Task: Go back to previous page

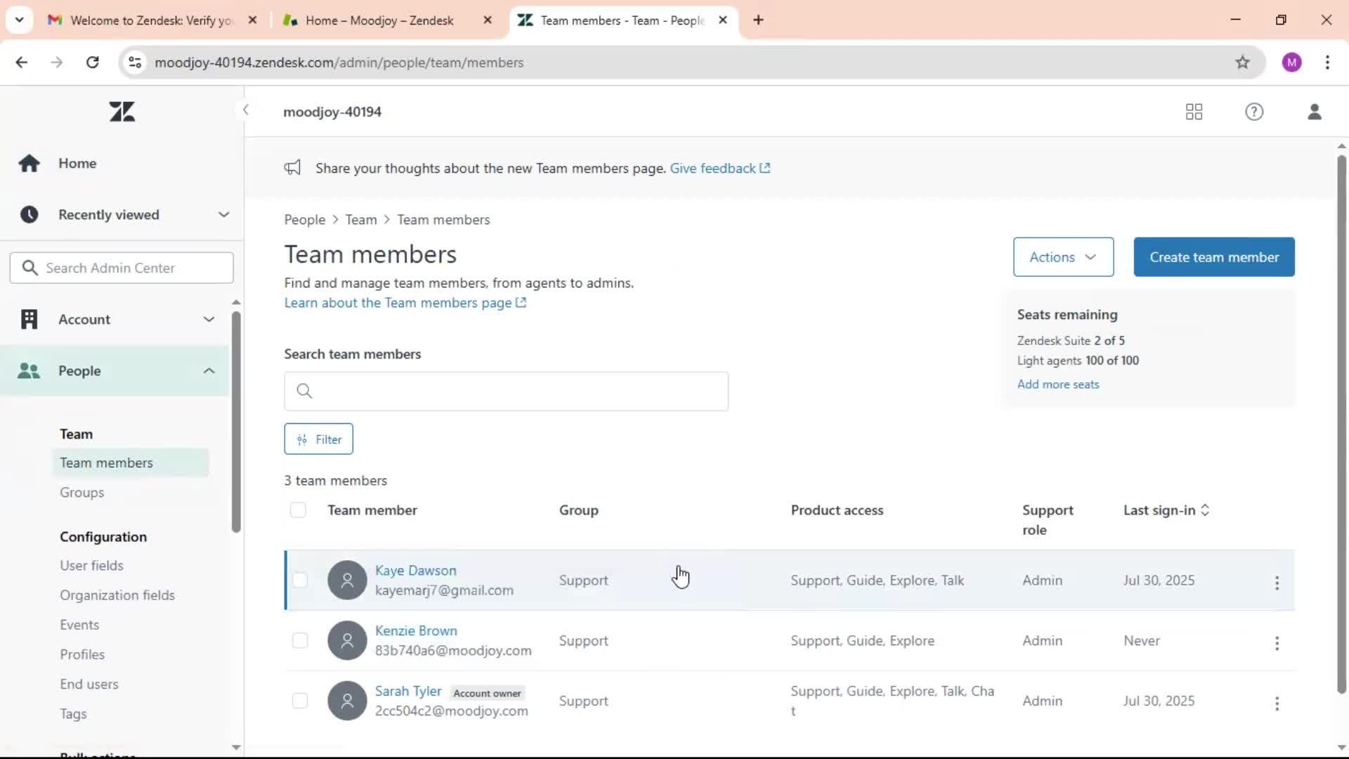Action: 22,62
